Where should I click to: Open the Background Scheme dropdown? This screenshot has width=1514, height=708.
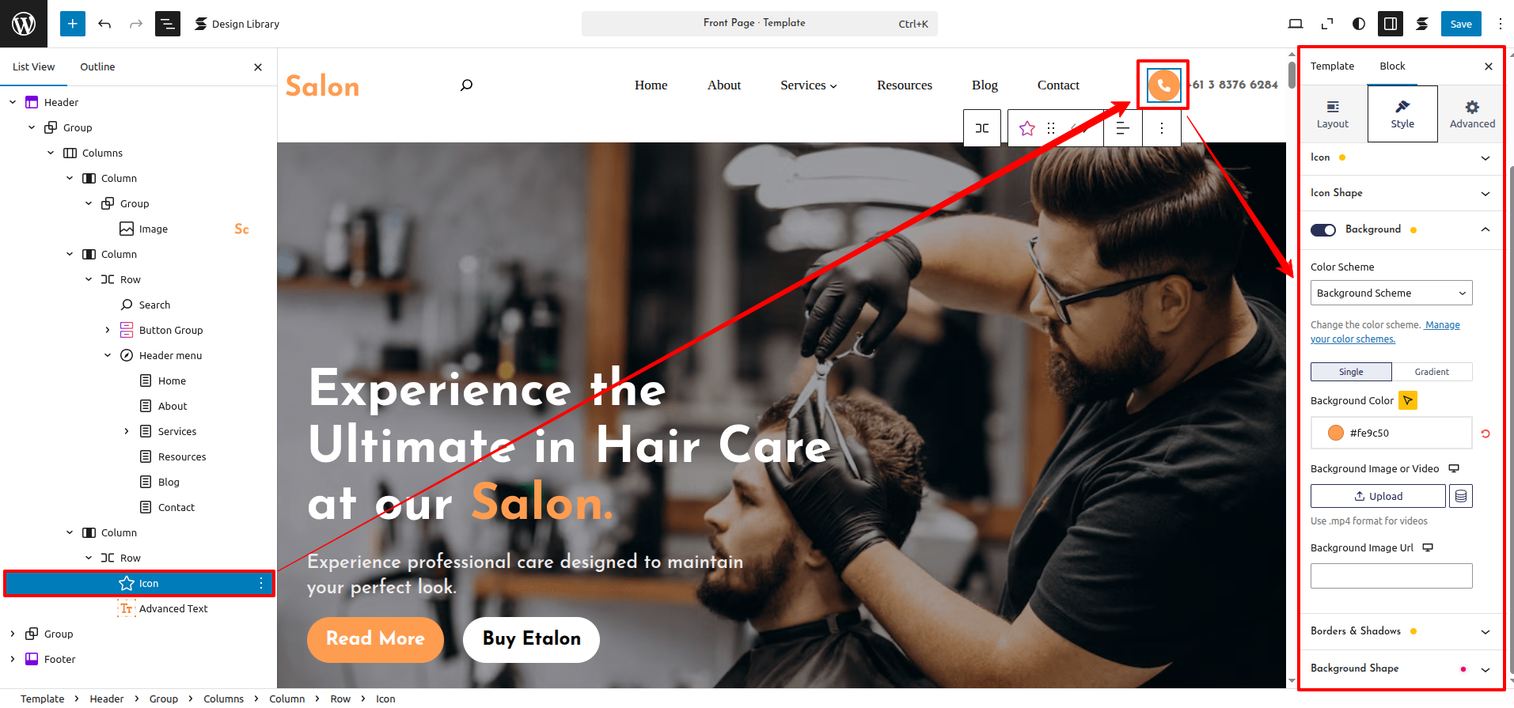coord(1391,293)
